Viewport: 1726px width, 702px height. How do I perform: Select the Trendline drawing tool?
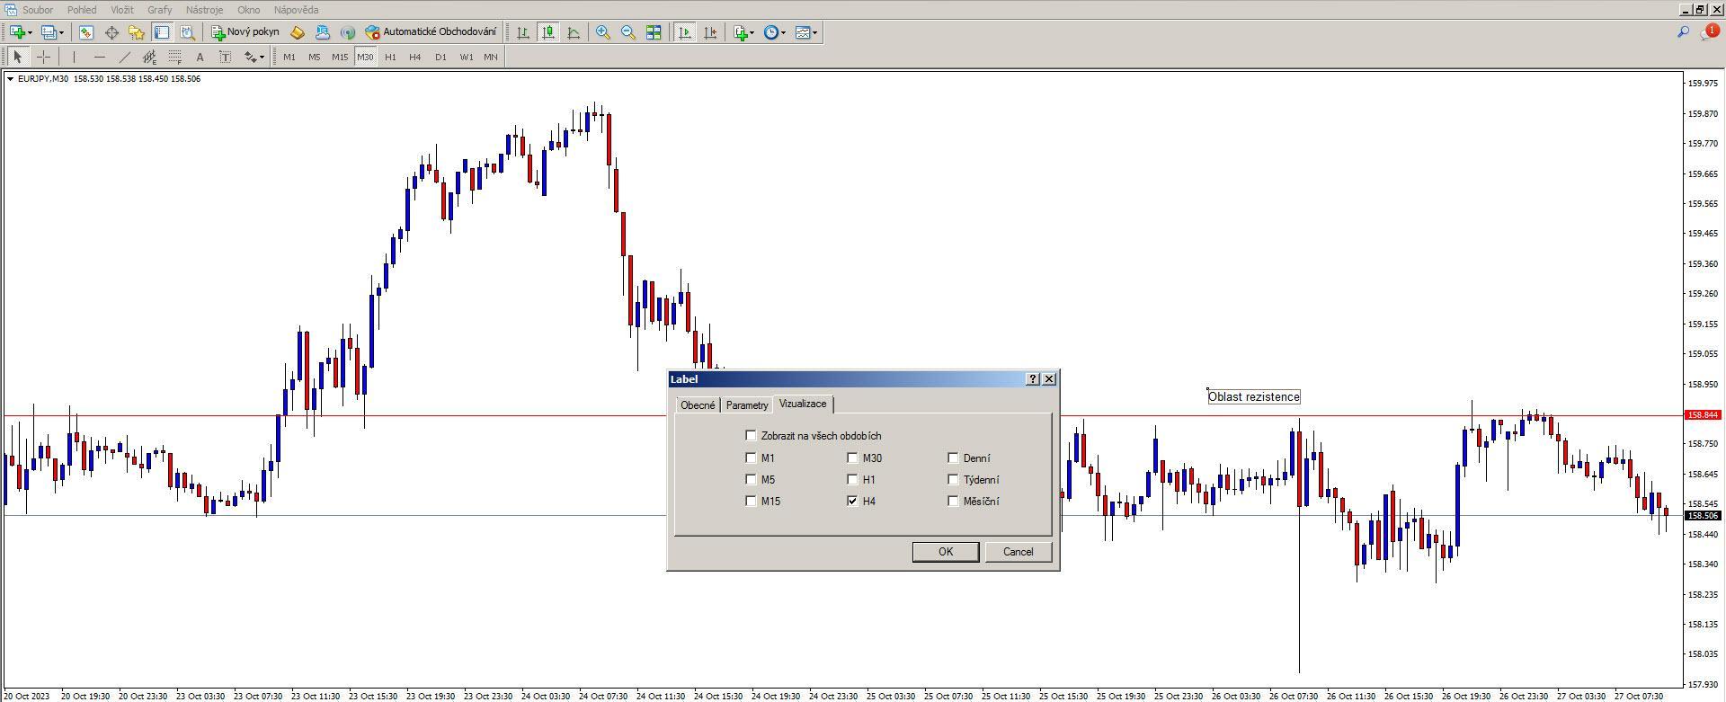(124, 57)
